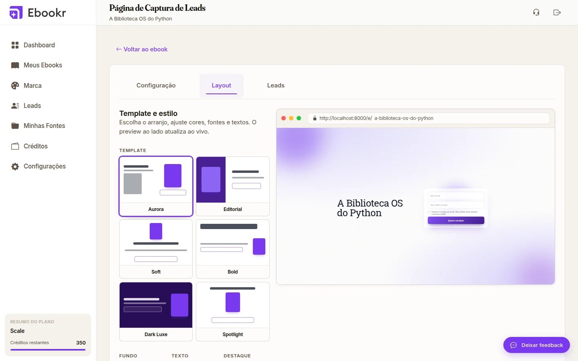578x361 pixels.
Task: Click the A Biblioteca OS do Python heading
Action: click(370, 208)
